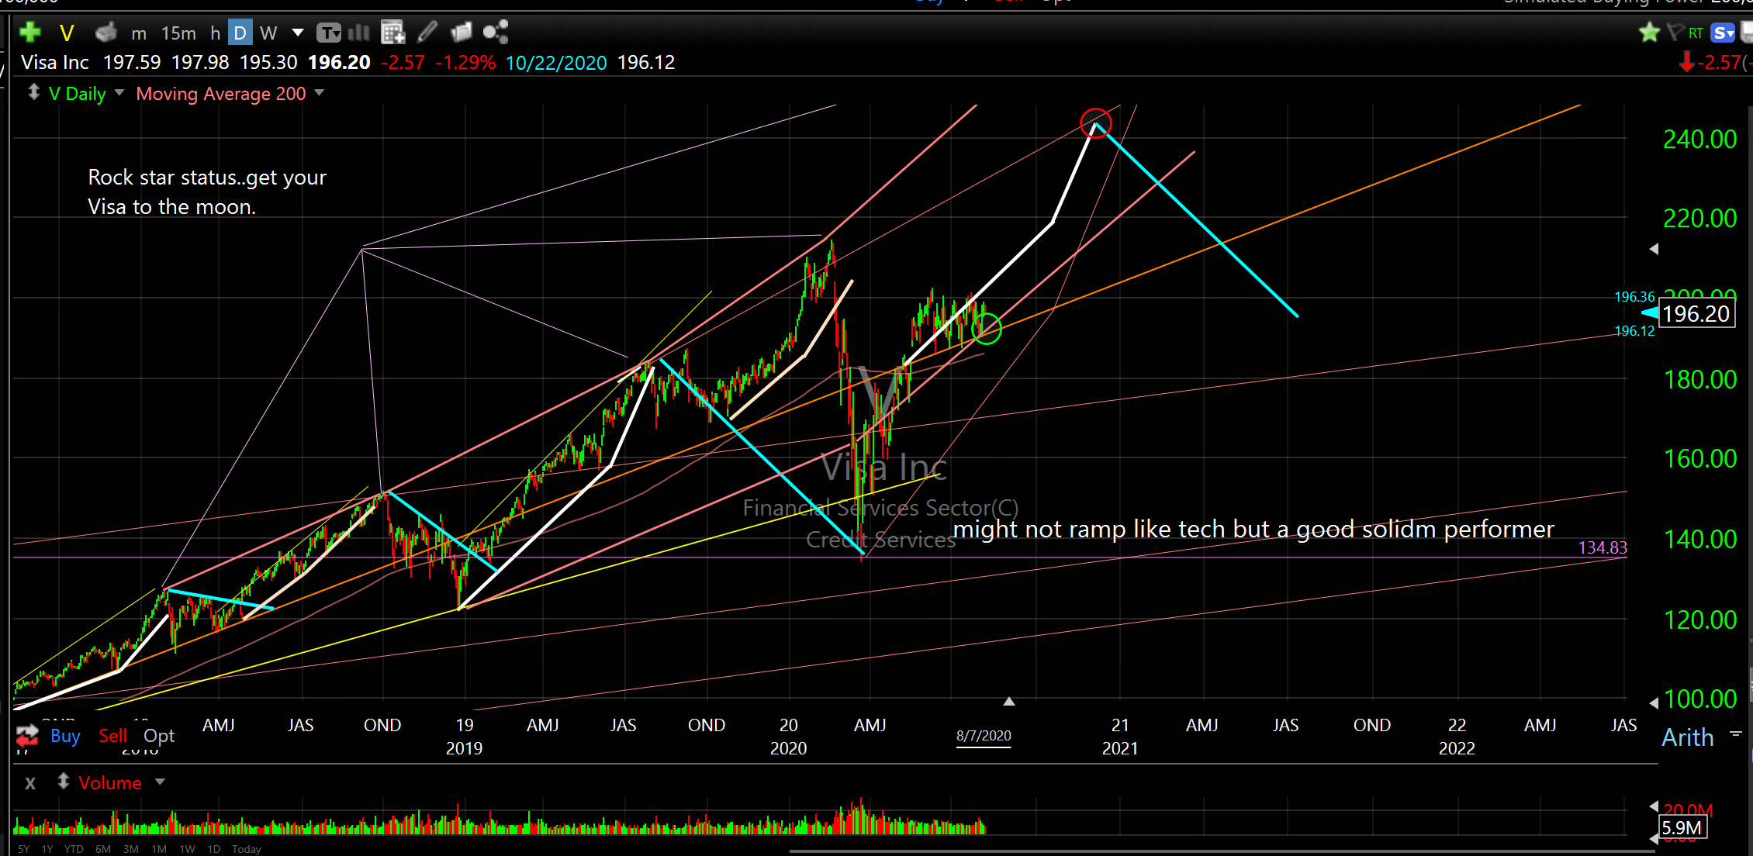1753x856 pixels.
Task: Open the text tool icon
Action: point(329,33)
